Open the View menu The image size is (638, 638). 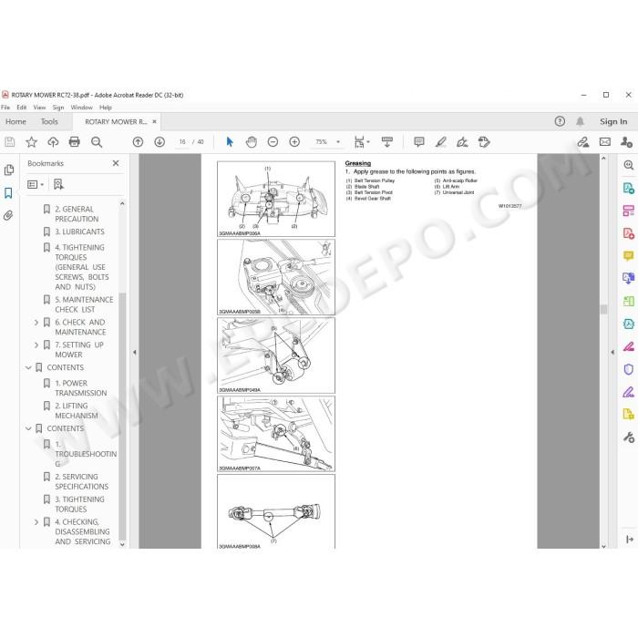tap(39, 108)
